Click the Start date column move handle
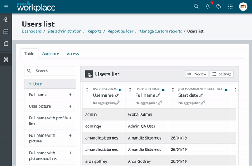The image size is (252, 166). pyautogui.click(x=173, y=90)
